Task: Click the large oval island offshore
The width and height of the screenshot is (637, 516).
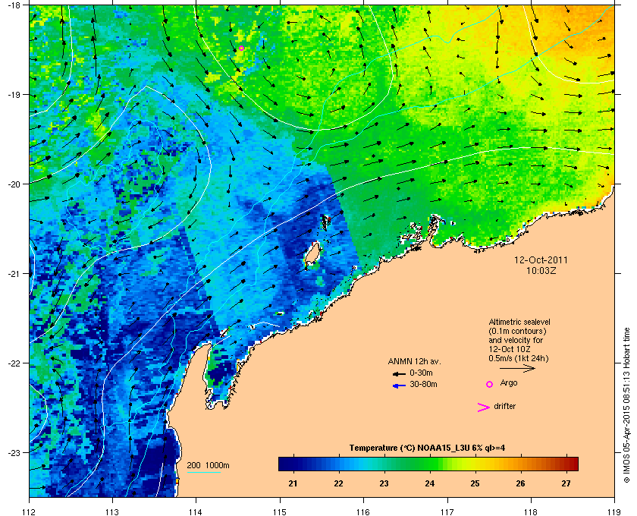Action: coord(312,255)
